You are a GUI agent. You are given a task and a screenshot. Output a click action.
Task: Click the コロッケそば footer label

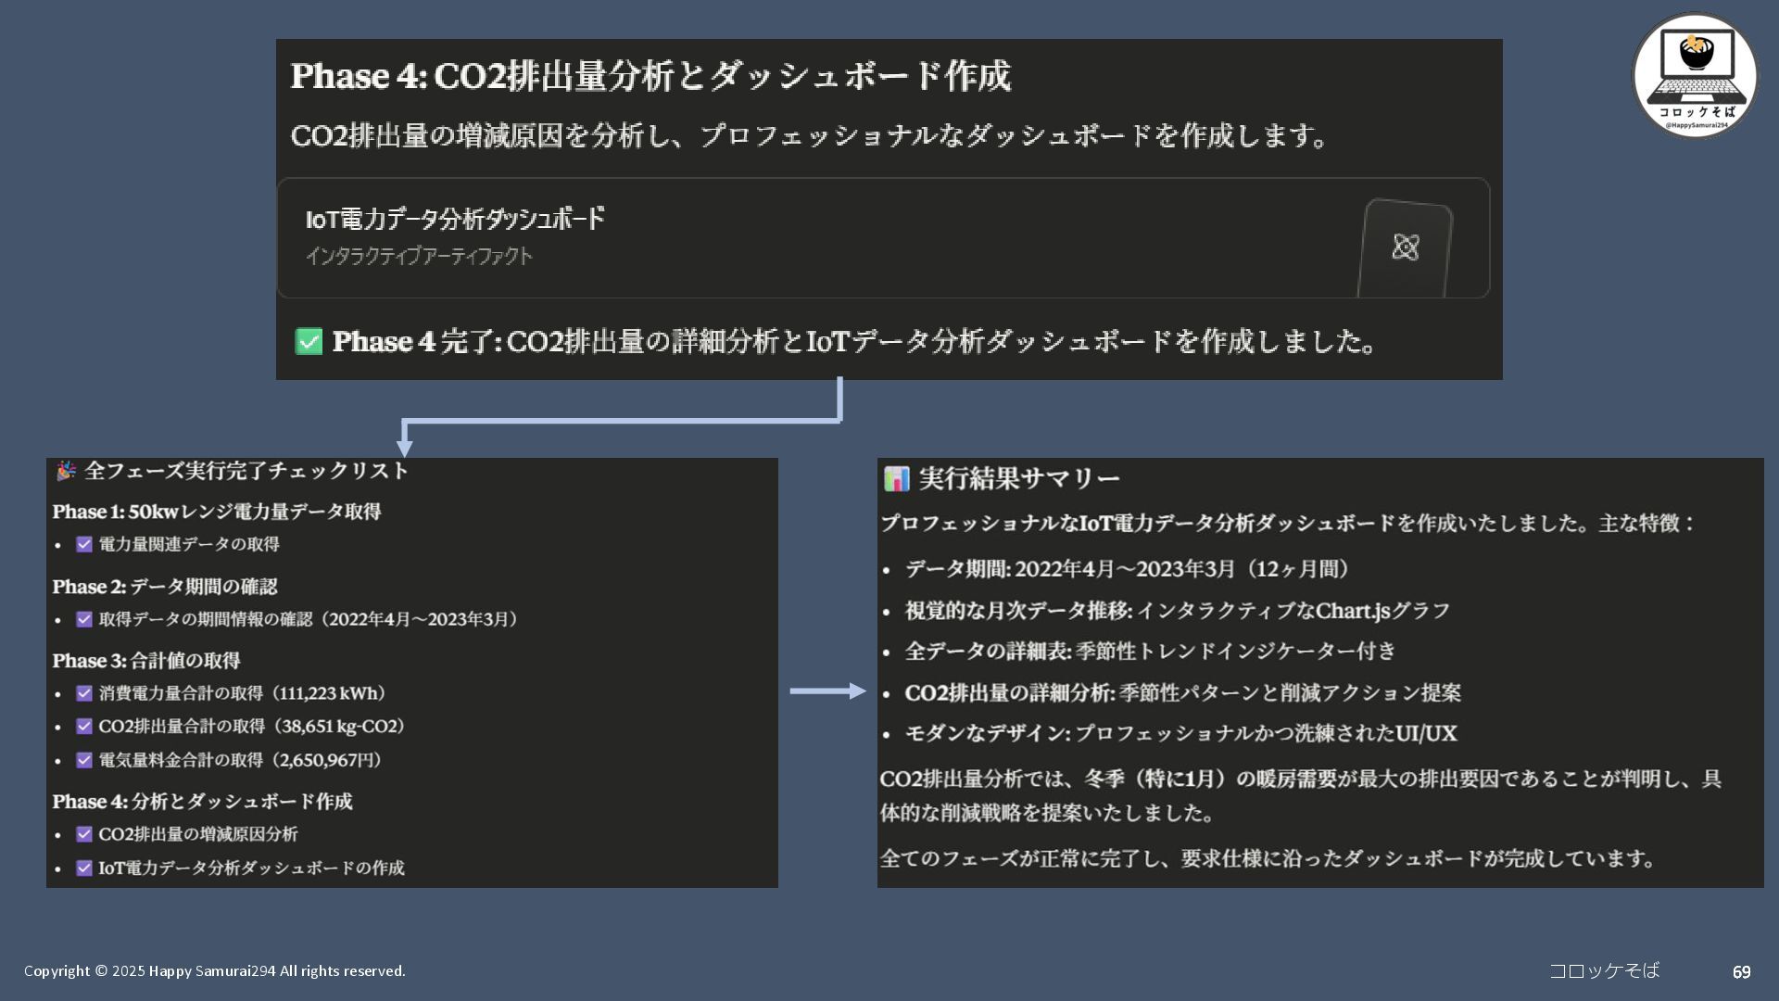coord(1604,970)
